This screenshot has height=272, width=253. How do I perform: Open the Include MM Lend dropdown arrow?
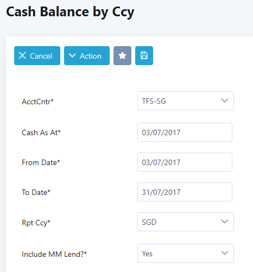click(225, 253)
